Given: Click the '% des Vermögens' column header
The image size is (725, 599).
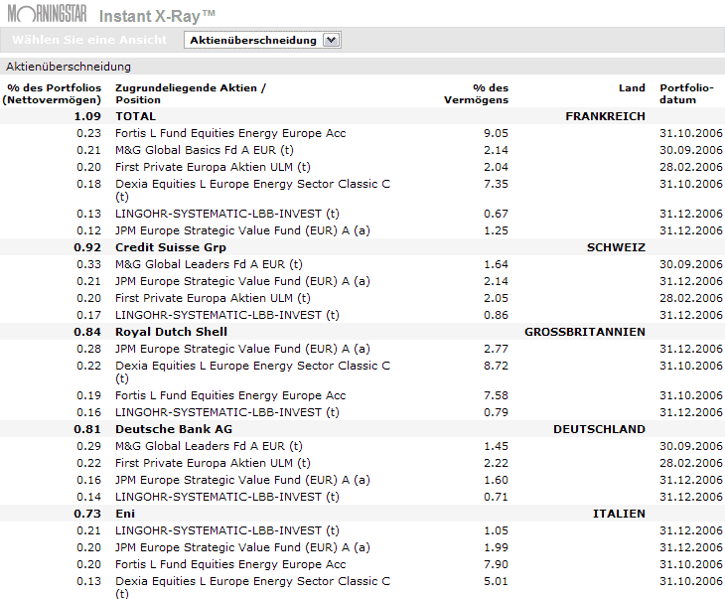Looking at the screenshot, I should 477,94.
